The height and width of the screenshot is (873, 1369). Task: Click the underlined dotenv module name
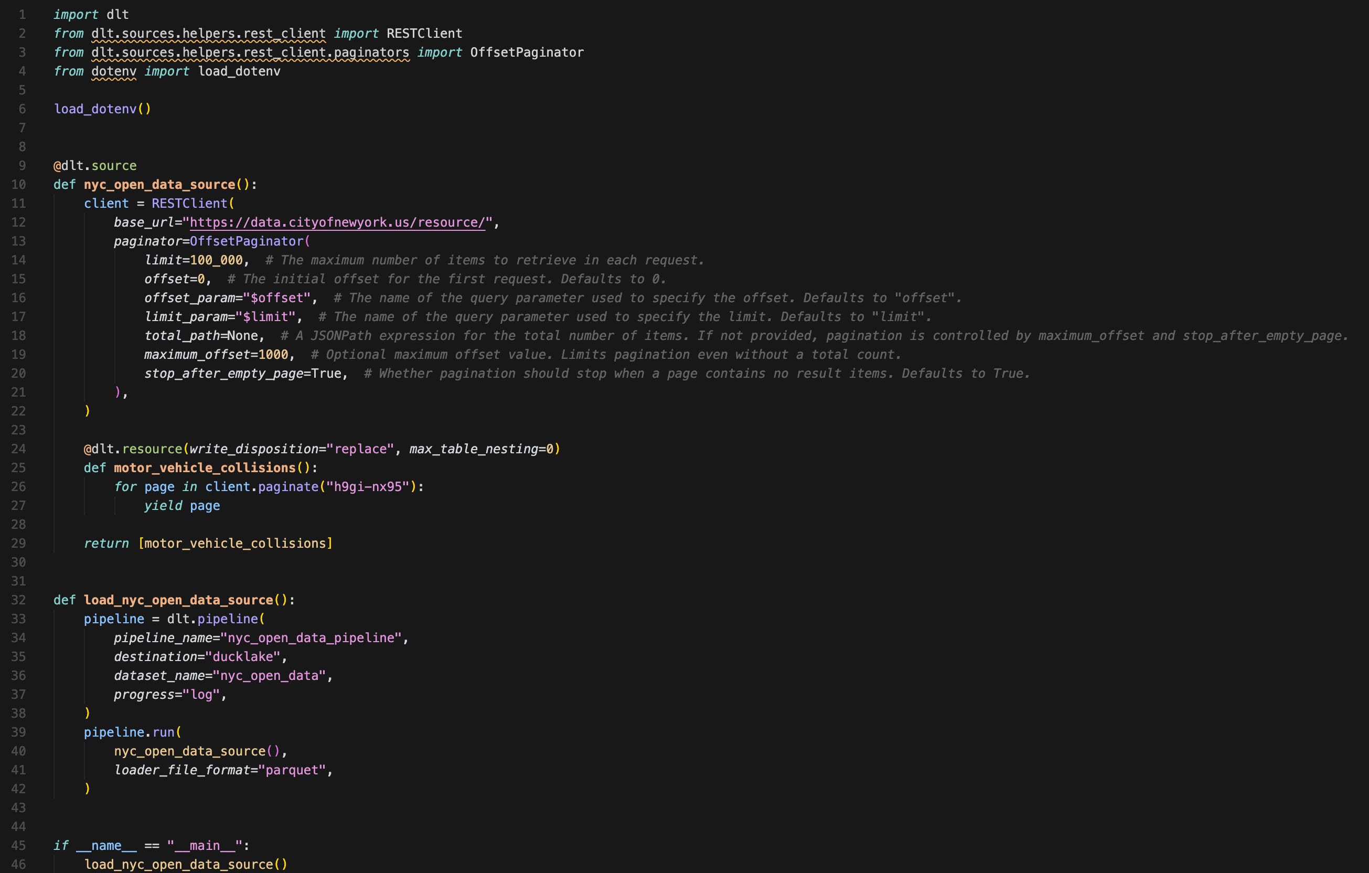point(114,72)
